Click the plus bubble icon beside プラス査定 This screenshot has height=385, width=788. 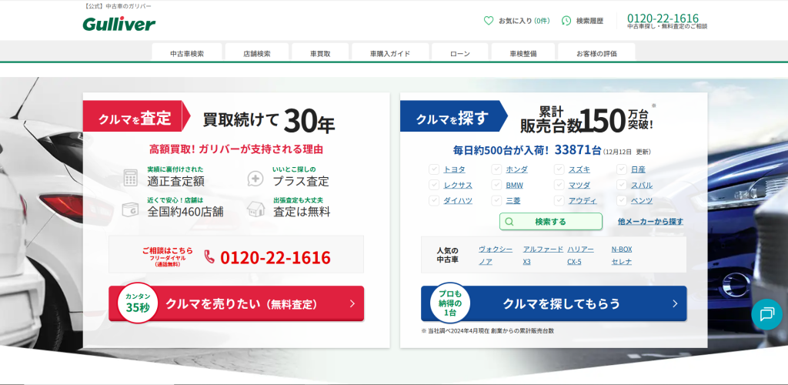(x=255, y=178)
